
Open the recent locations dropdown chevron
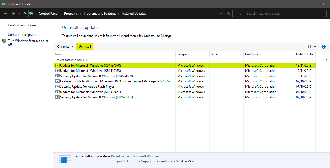[x=19, y=14]
